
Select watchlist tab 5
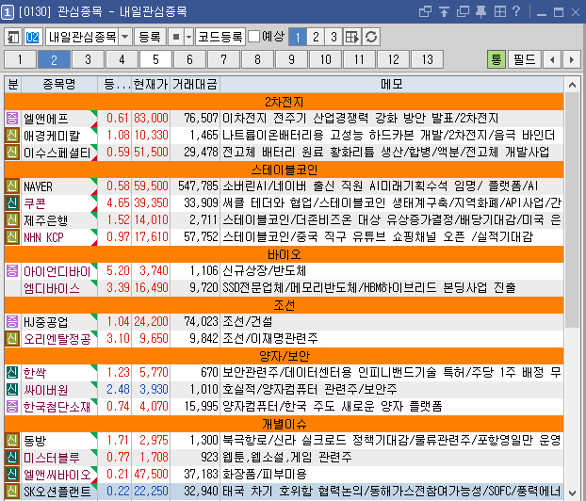pos(156,59)
